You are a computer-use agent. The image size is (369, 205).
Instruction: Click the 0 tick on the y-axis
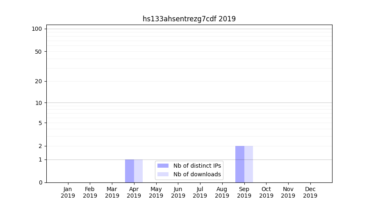pyautogui.click(x=40, y=182)
